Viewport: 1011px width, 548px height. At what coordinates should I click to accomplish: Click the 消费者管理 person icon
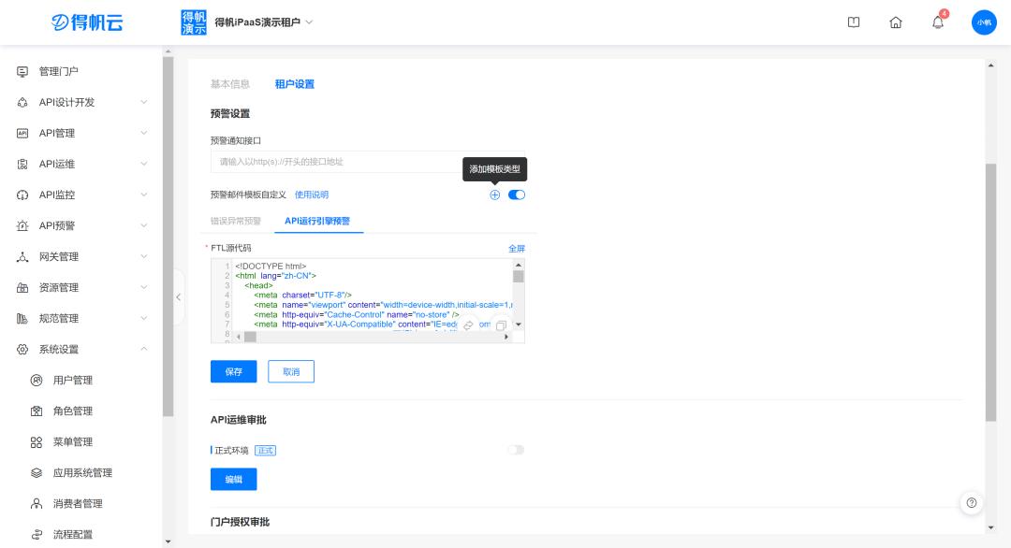pyautogui.click(x=37, y=504)
